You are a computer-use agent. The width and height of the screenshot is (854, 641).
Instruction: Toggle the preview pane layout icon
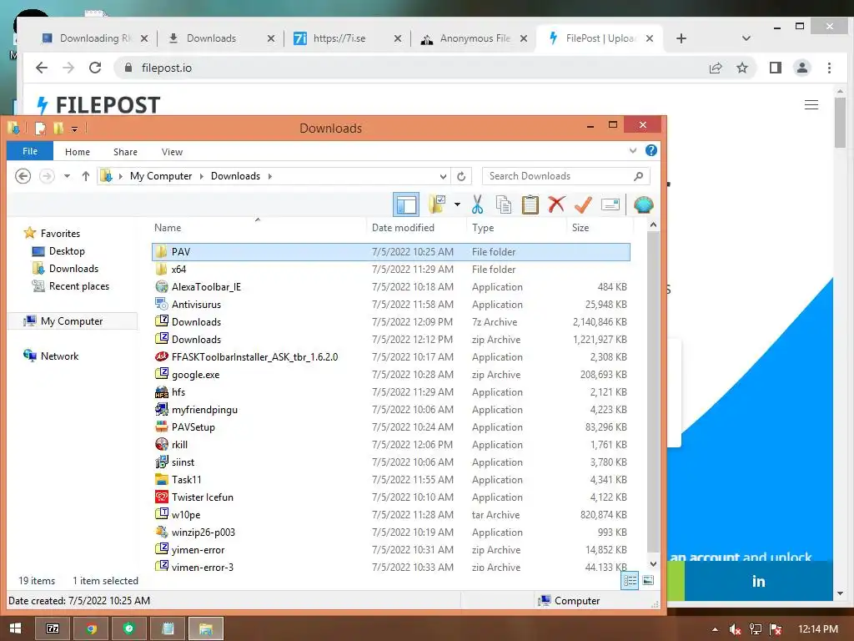[x=406, y=205]
